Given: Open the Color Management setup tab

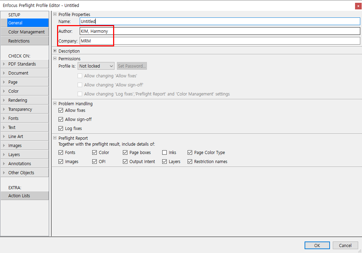Looking at the screenshot, I should (x=26, y=32).
